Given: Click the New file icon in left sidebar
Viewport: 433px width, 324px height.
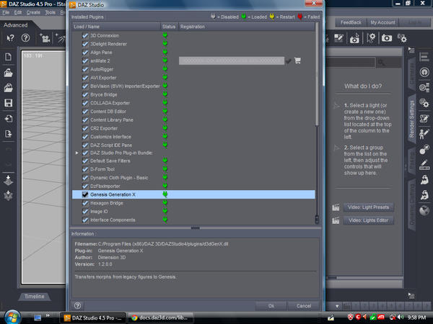Looking at the screenshot, I should 8,57.
